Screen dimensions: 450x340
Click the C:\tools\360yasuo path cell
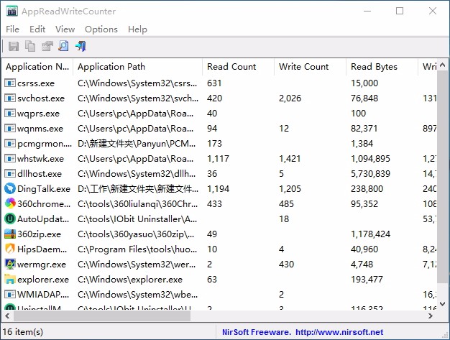click(136, 234)
